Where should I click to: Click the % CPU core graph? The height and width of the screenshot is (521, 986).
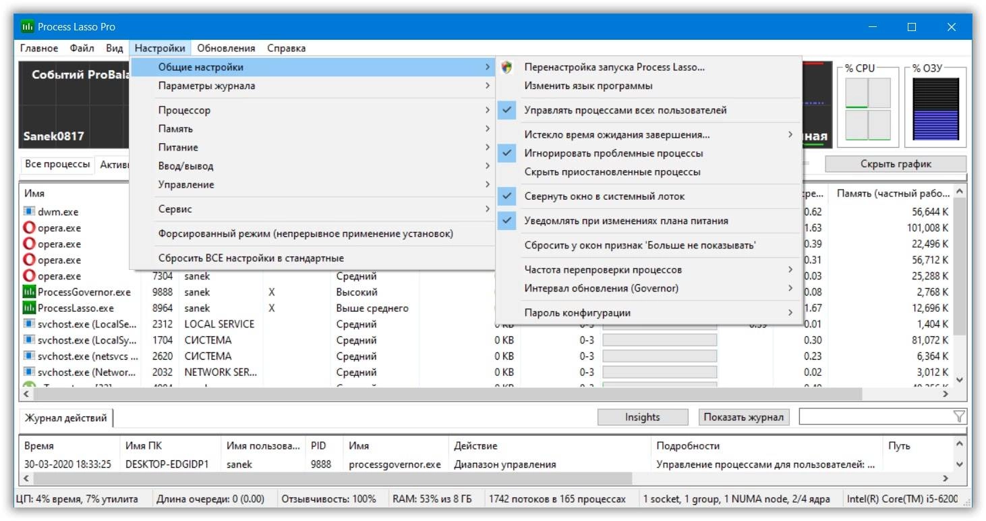click(x=868, y=109)
